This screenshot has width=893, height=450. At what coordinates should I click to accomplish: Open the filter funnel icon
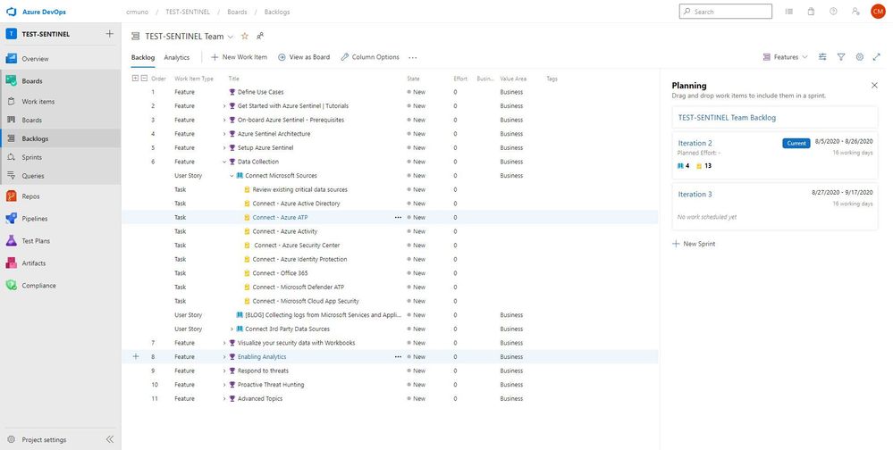pos(841,57)
